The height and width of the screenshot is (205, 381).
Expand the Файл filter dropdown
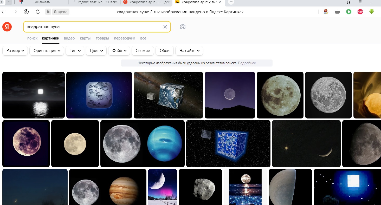pyautogui.click(x=119, y=51)
